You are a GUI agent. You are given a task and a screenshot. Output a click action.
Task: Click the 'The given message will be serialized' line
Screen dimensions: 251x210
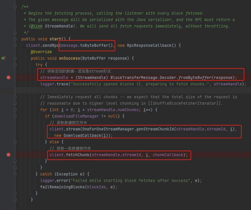129,20
